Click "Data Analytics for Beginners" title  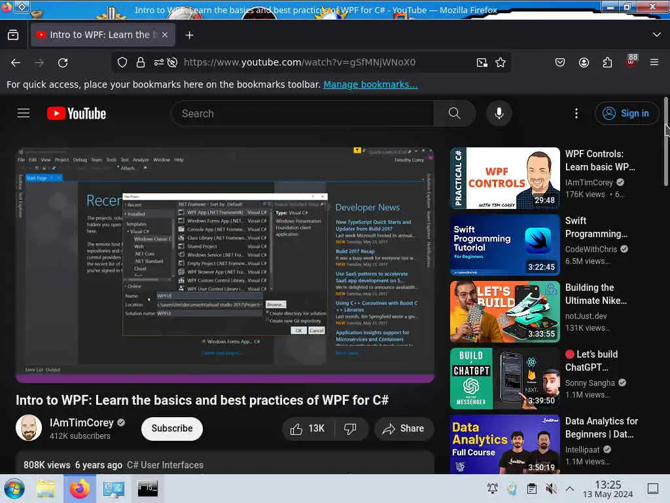(602, 428)
